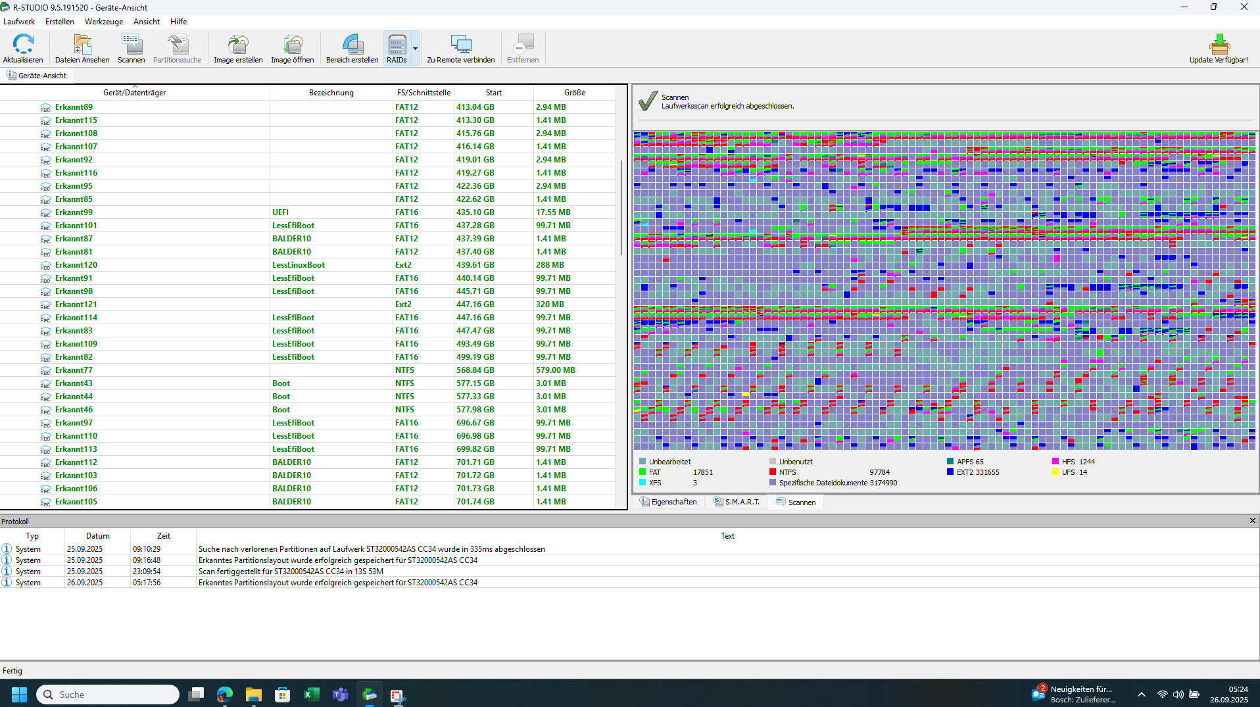This screenshot has width=1260, height=707.
Task: Sort by FS/Schnittstelle column header
Action: [x=424, y=93]
